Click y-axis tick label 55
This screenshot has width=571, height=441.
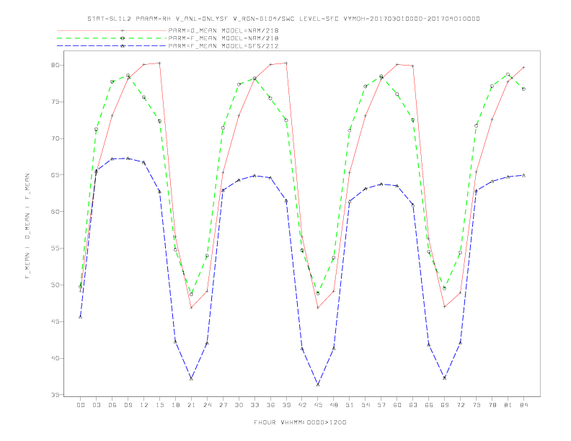point(55,249)
